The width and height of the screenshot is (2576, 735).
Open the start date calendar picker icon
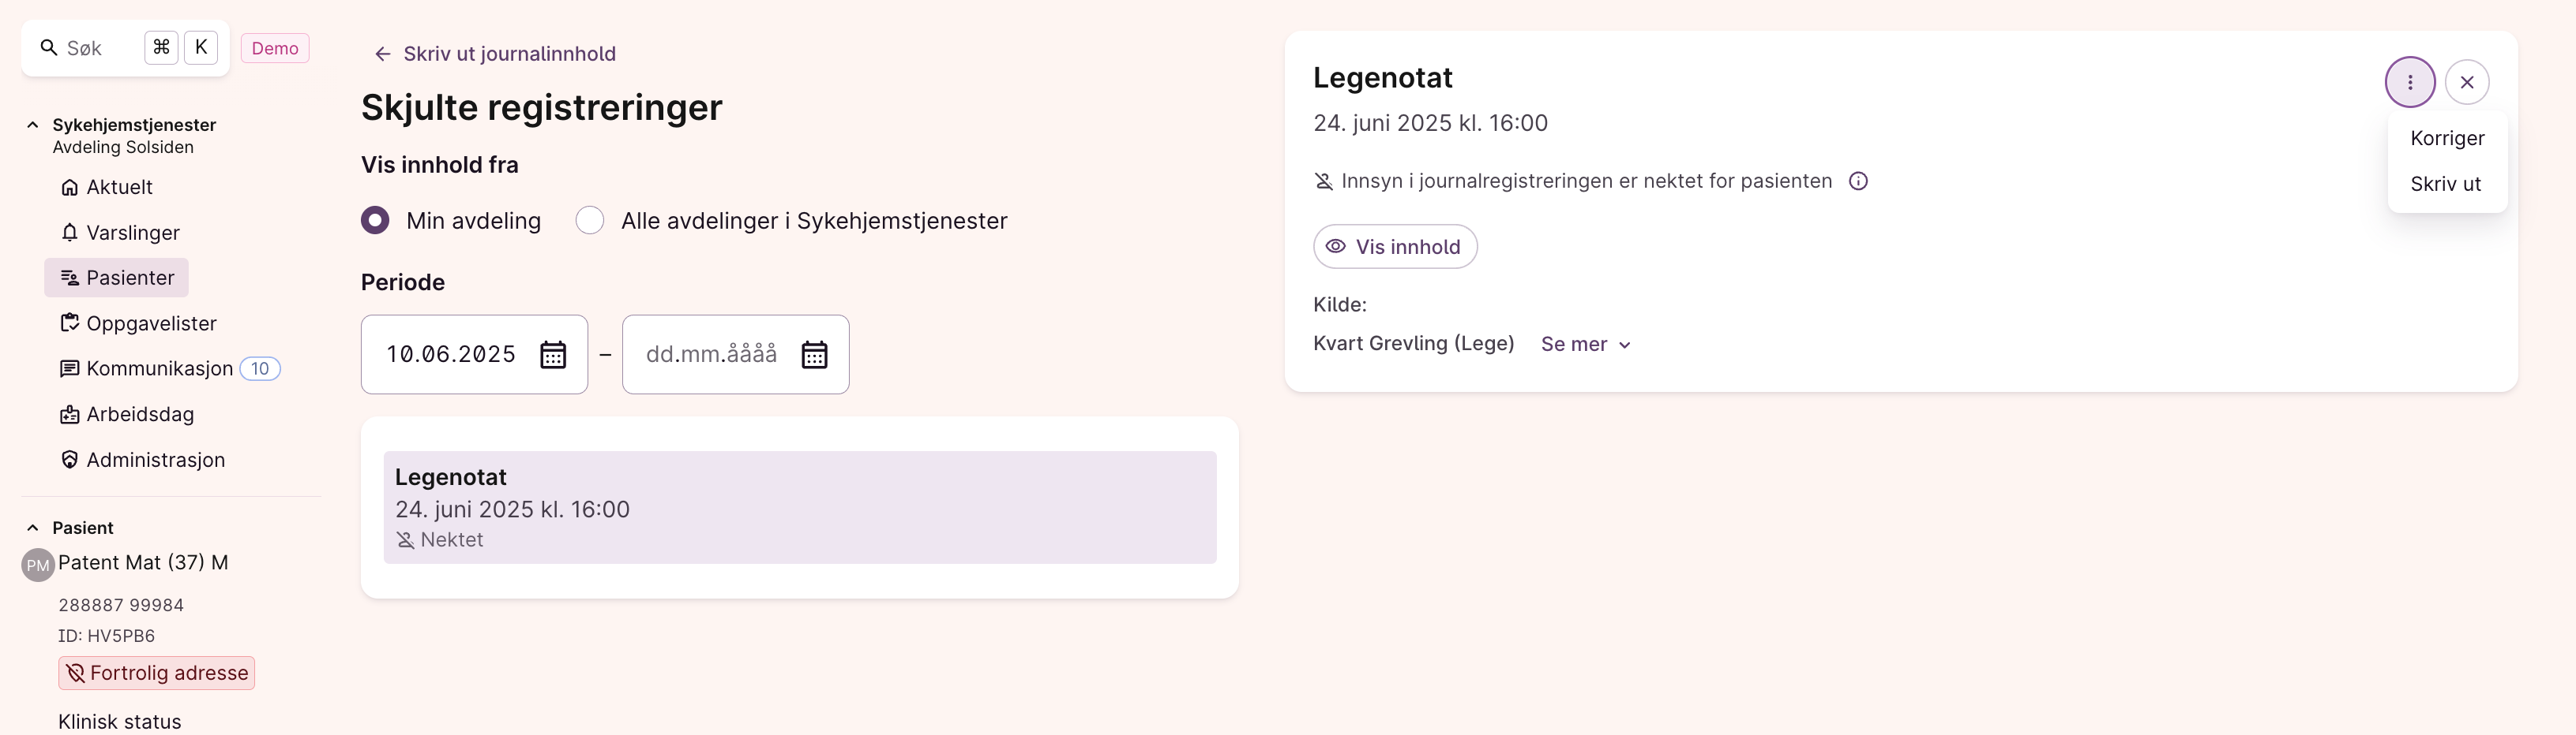point(553,355)
